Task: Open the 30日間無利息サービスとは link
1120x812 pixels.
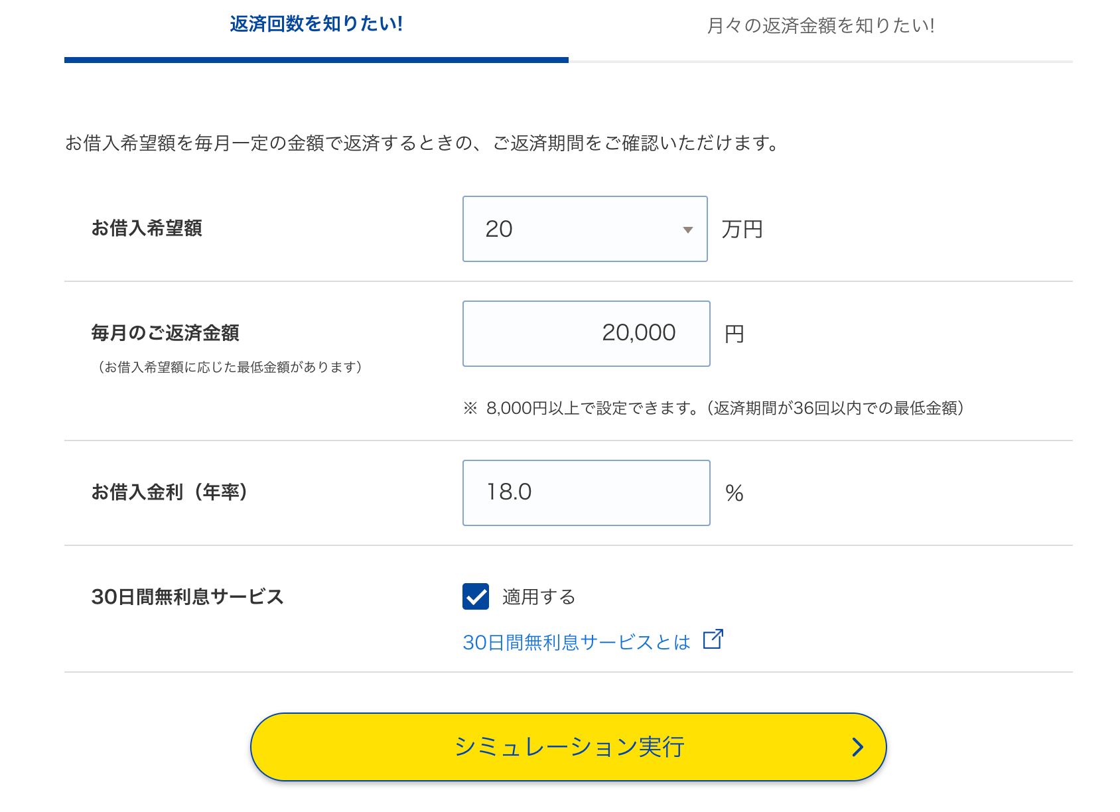Action: [x=576, y=642]
